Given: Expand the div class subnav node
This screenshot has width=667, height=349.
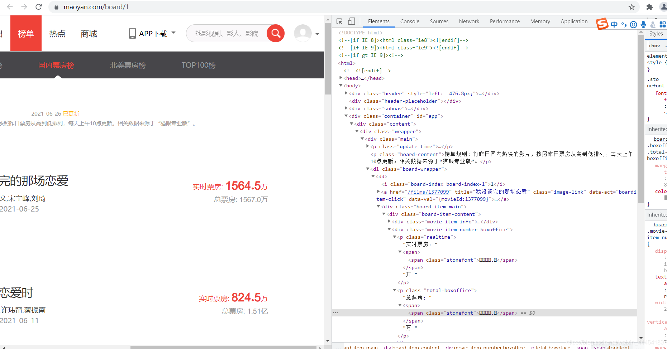Looking at the screenshot, I should (346, 108).
